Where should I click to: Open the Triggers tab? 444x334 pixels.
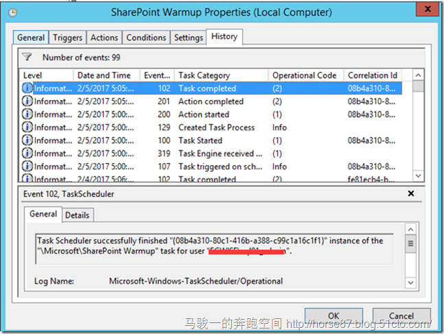[x=67, y=37]
